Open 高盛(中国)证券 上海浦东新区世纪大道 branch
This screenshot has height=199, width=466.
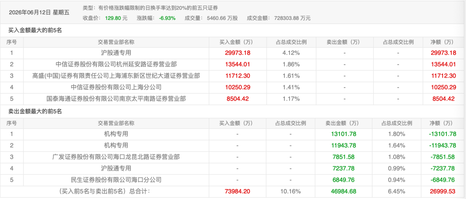116,76
